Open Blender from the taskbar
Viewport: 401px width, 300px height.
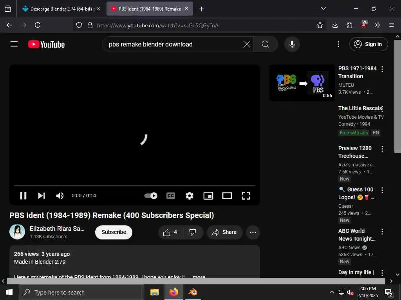[193, 292]
